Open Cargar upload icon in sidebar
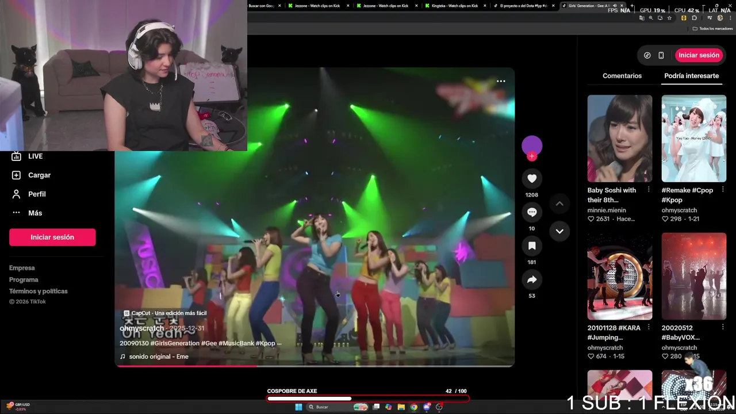 [x=16, y=175]
